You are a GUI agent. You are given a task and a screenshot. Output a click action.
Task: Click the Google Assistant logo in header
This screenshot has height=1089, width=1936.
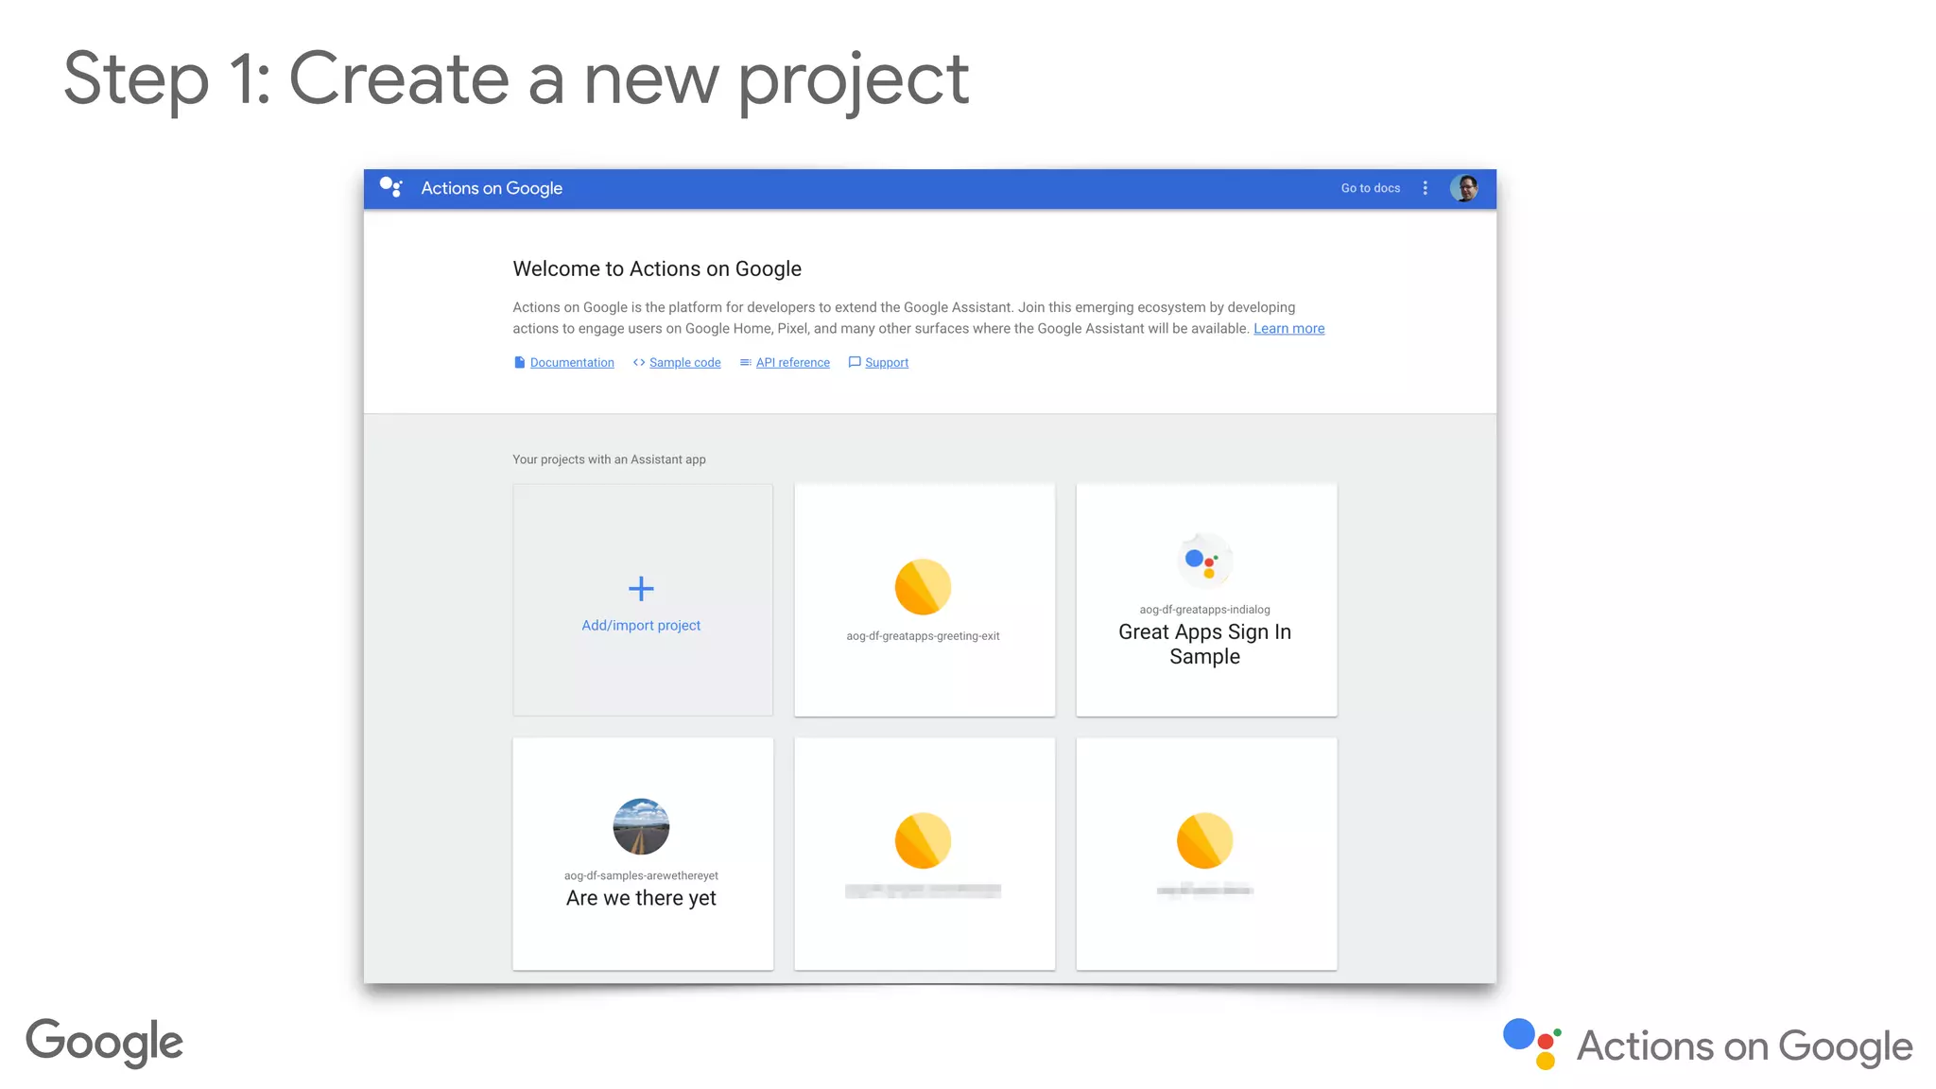click(x=390, y=187)
